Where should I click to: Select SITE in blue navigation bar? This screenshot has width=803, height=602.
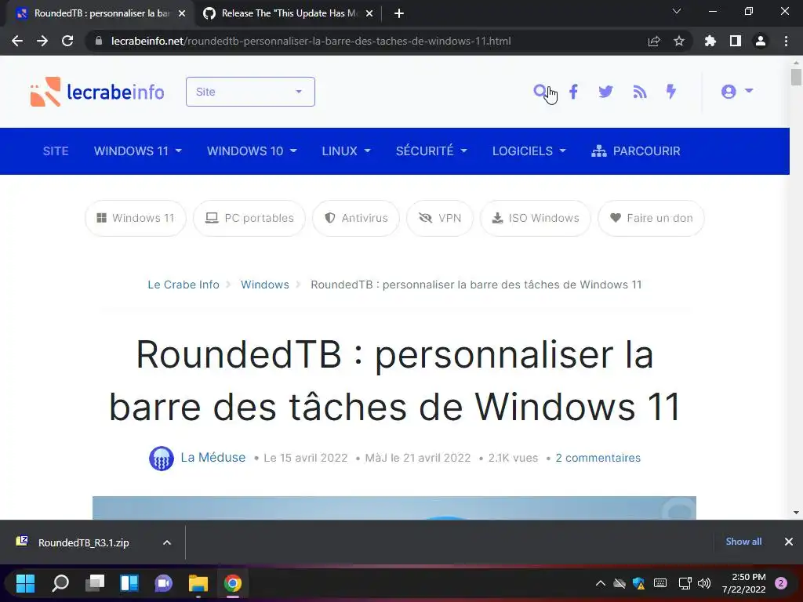[56, 151]
